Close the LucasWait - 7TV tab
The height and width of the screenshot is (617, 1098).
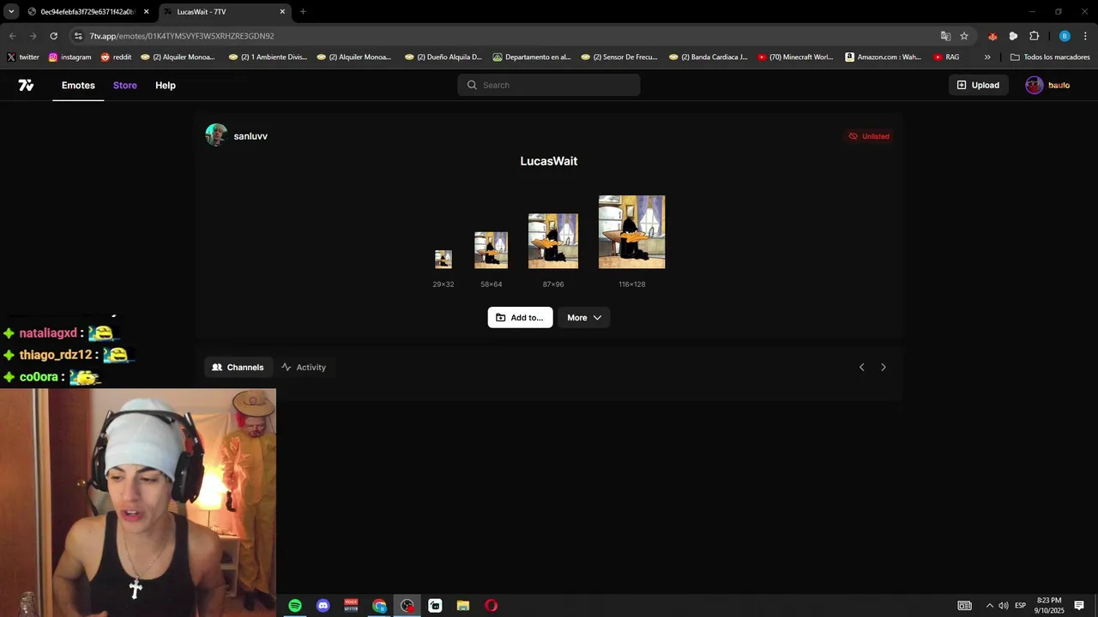tap(282, 12)
